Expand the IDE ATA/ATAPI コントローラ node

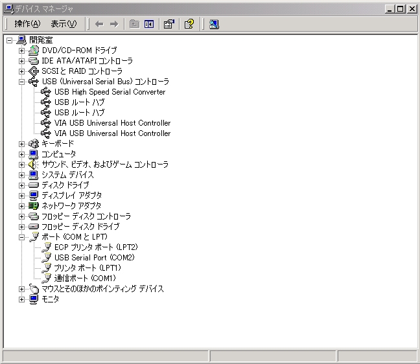coord(21,61)
